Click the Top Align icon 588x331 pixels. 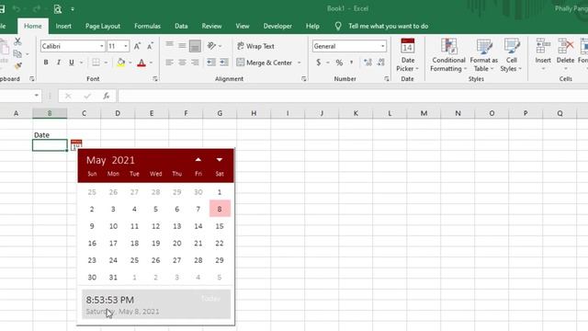[169, 45]
